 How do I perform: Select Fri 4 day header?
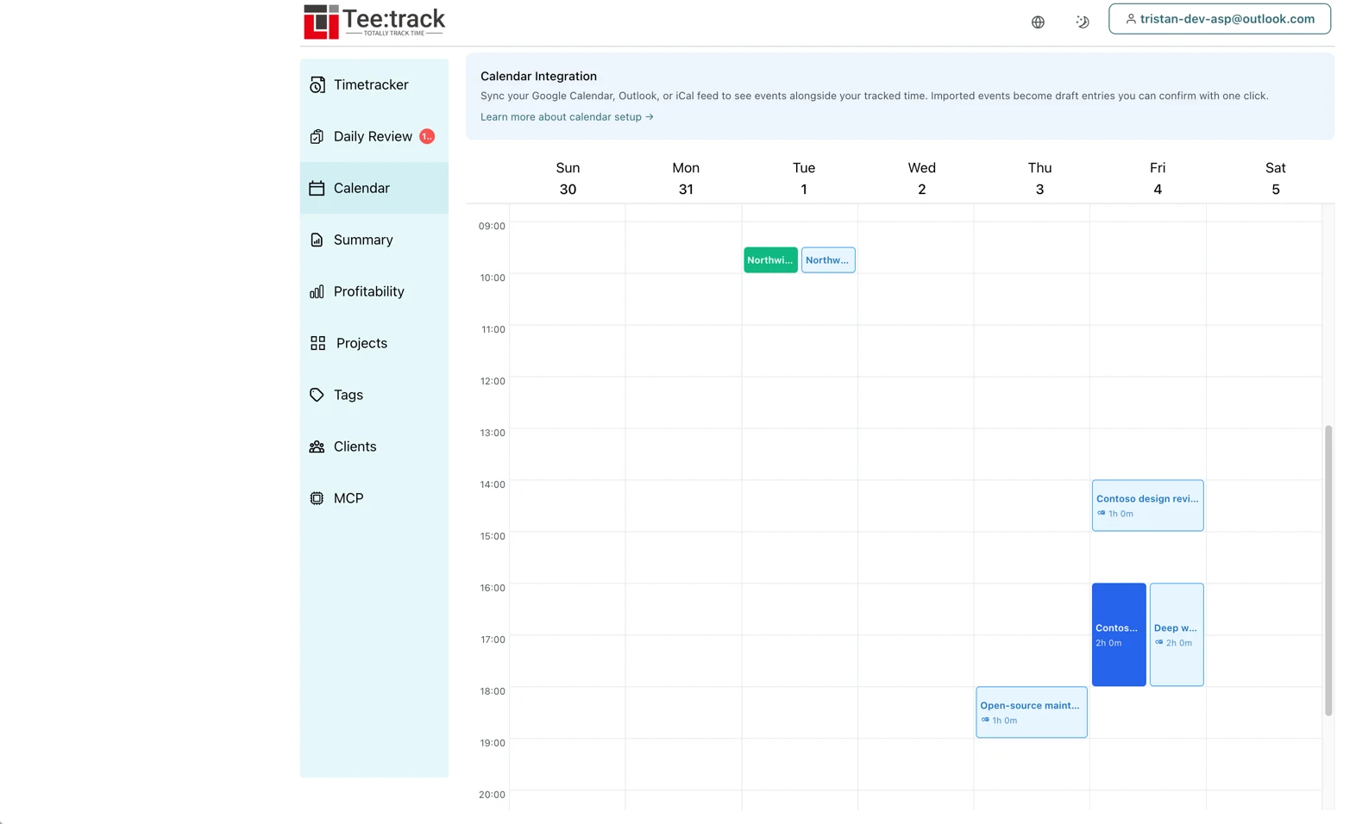coord(1158,178)
